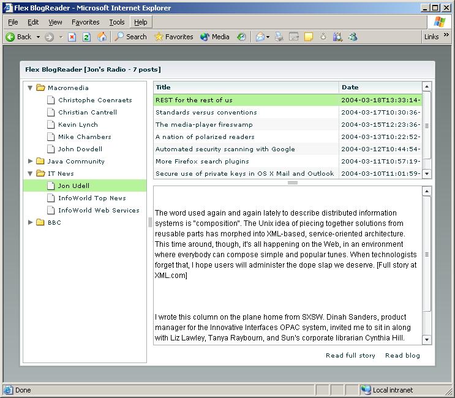Click the yellow Discuss note icon
455x398 pixels.
309,37
